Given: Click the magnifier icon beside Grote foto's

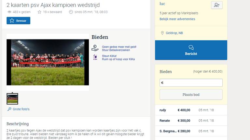Looking at the screenshot, I should 9,109.
